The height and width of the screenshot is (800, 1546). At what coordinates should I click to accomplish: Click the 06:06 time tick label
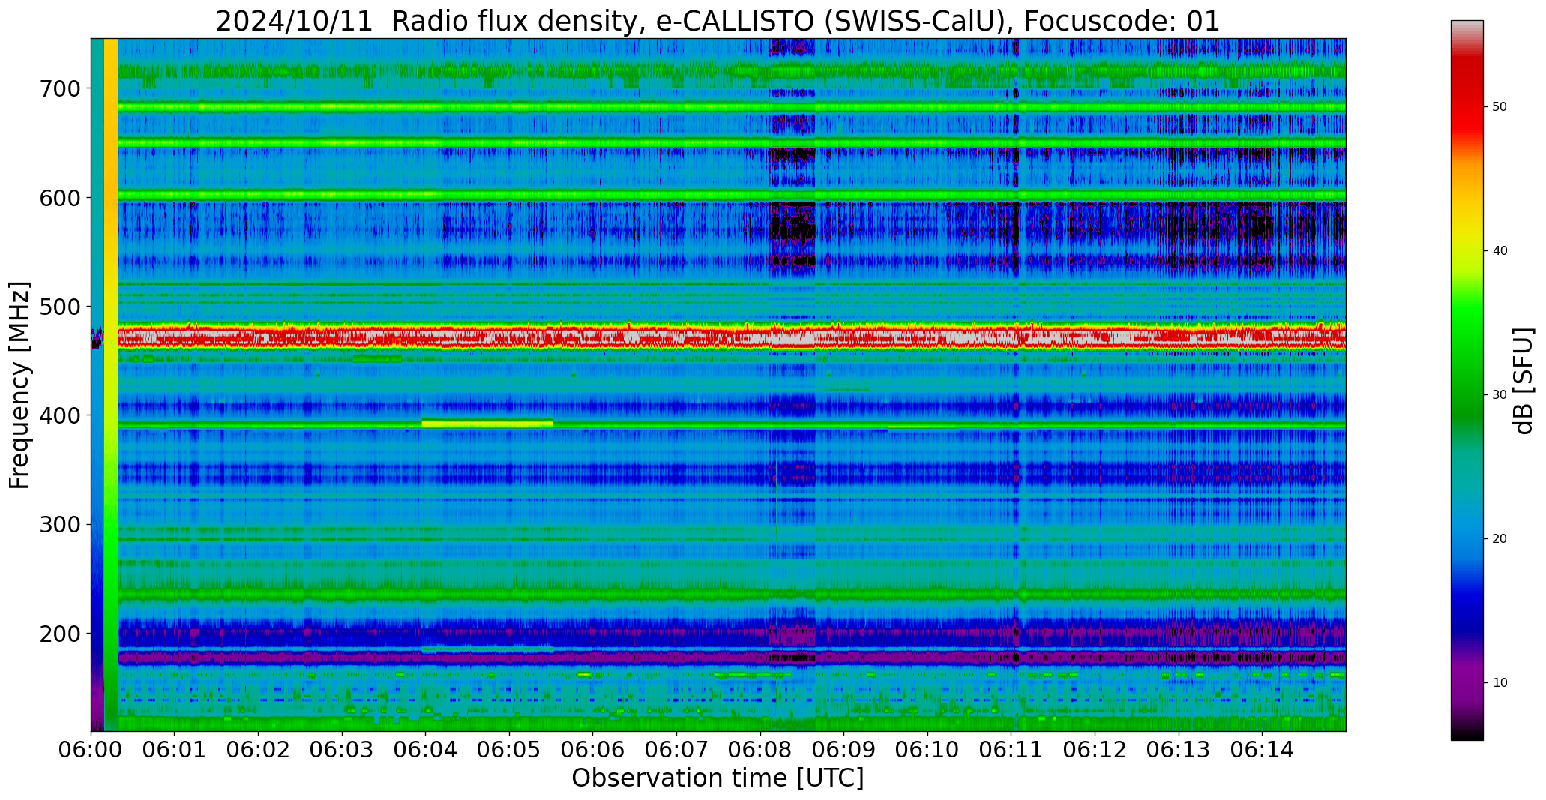pos(593,749)
